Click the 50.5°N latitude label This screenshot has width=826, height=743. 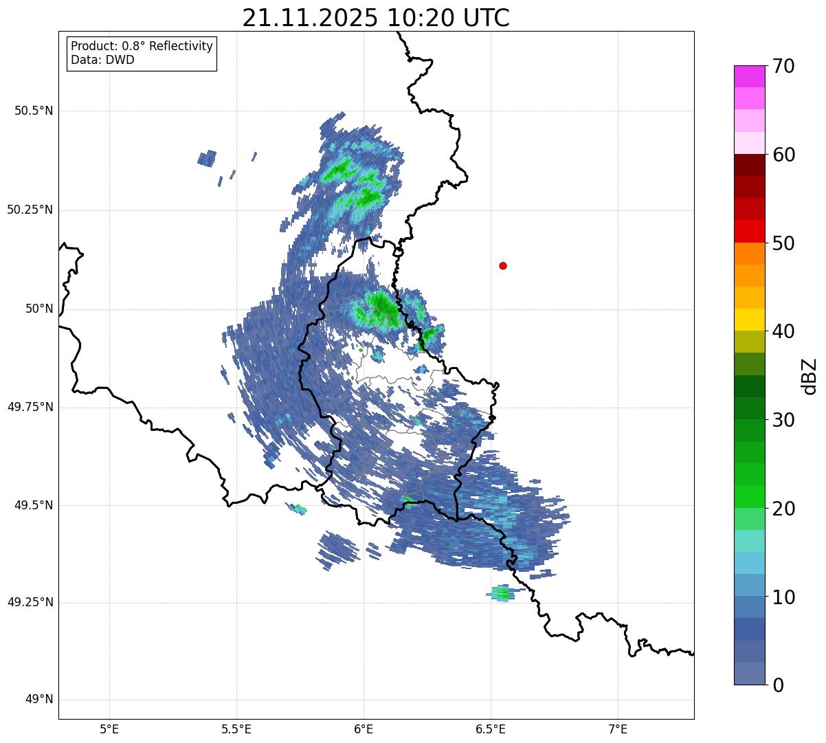coord(33,111)
